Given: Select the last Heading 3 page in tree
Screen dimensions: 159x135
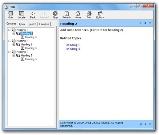Looking at the screenshot, I should pyautogui.click(x=31, y=59).
